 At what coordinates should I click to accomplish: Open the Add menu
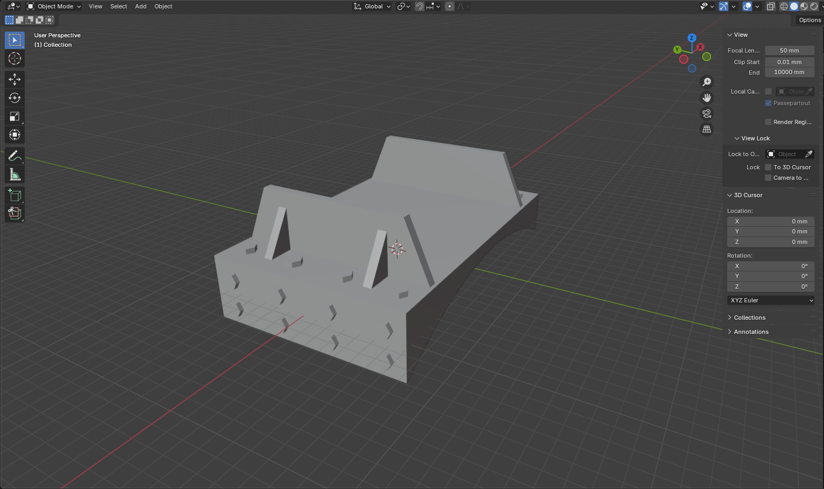140,6
